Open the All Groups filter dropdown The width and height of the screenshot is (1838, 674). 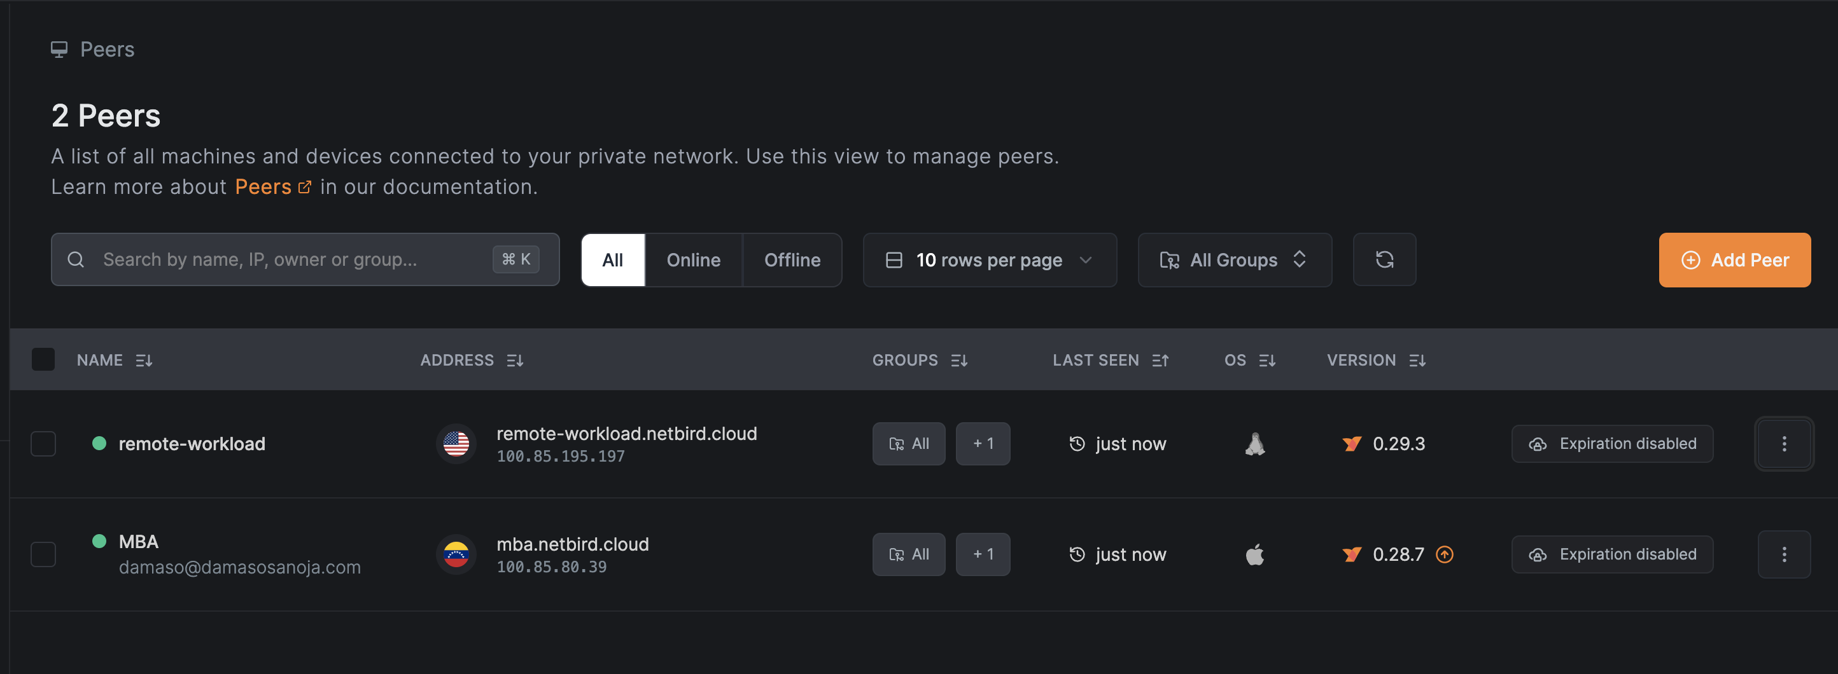point(1235,259)
